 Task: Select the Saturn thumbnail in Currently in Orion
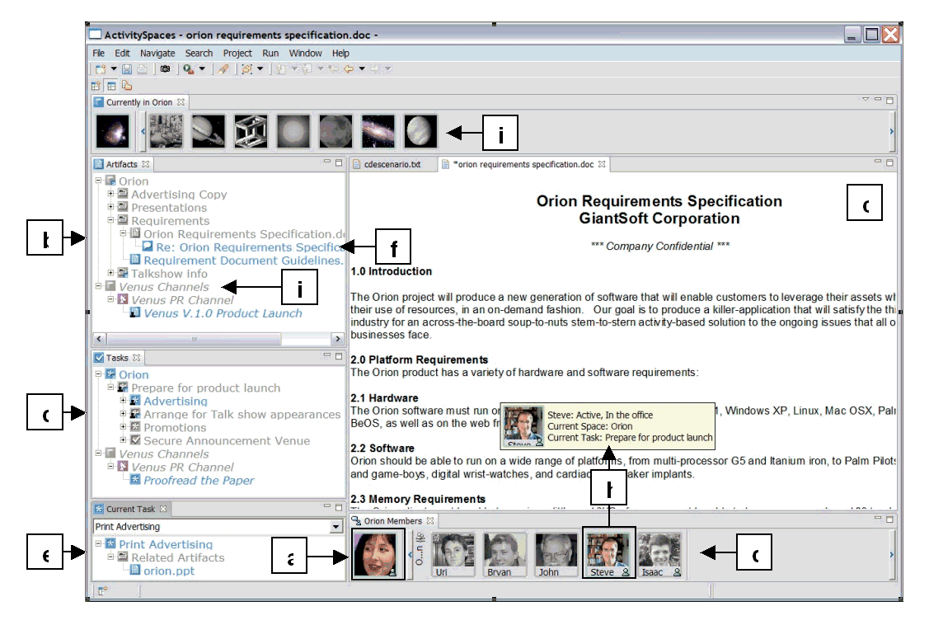click(207, 132)
